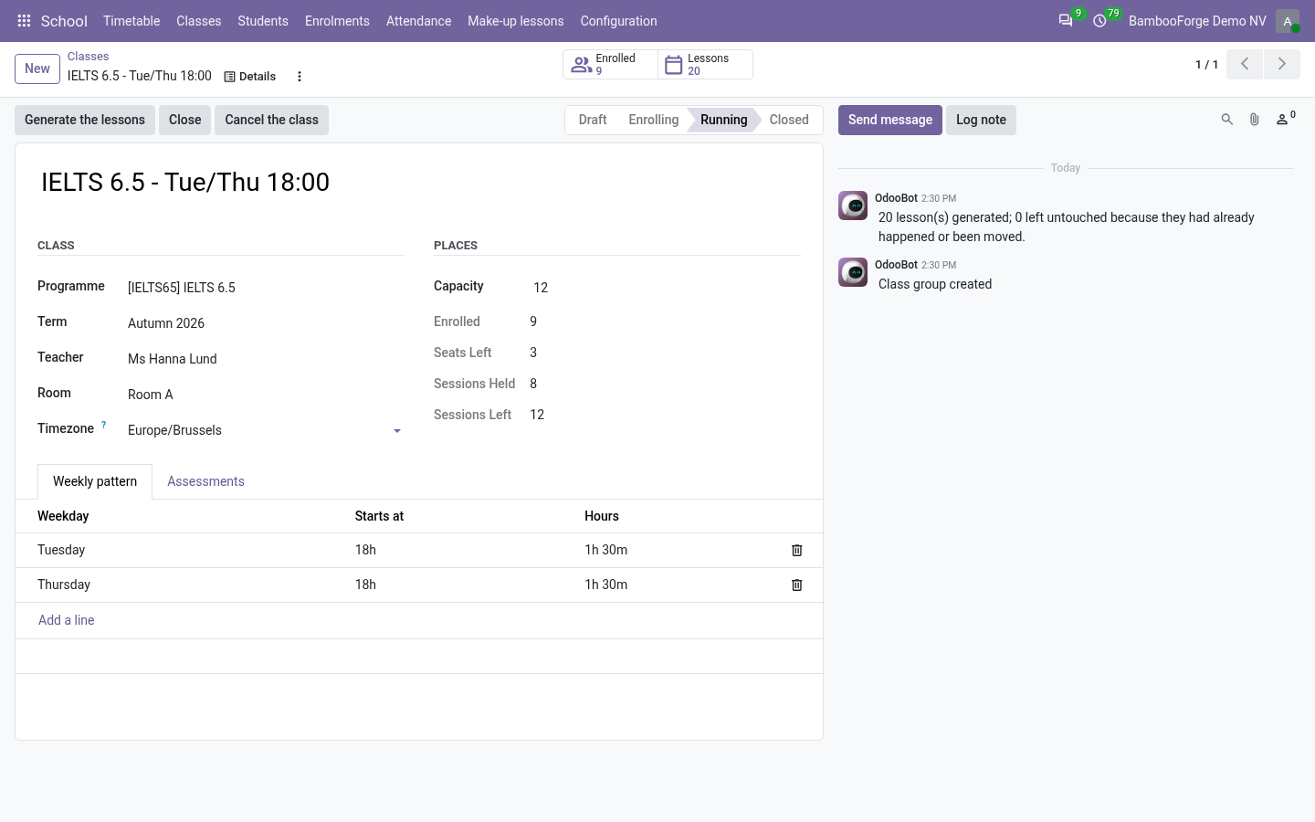Open the Students menu
The height and width of the screenshot is (822, 1315).
coord(263,21)
